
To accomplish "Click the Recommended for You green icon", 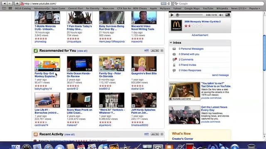I will 36,50.
